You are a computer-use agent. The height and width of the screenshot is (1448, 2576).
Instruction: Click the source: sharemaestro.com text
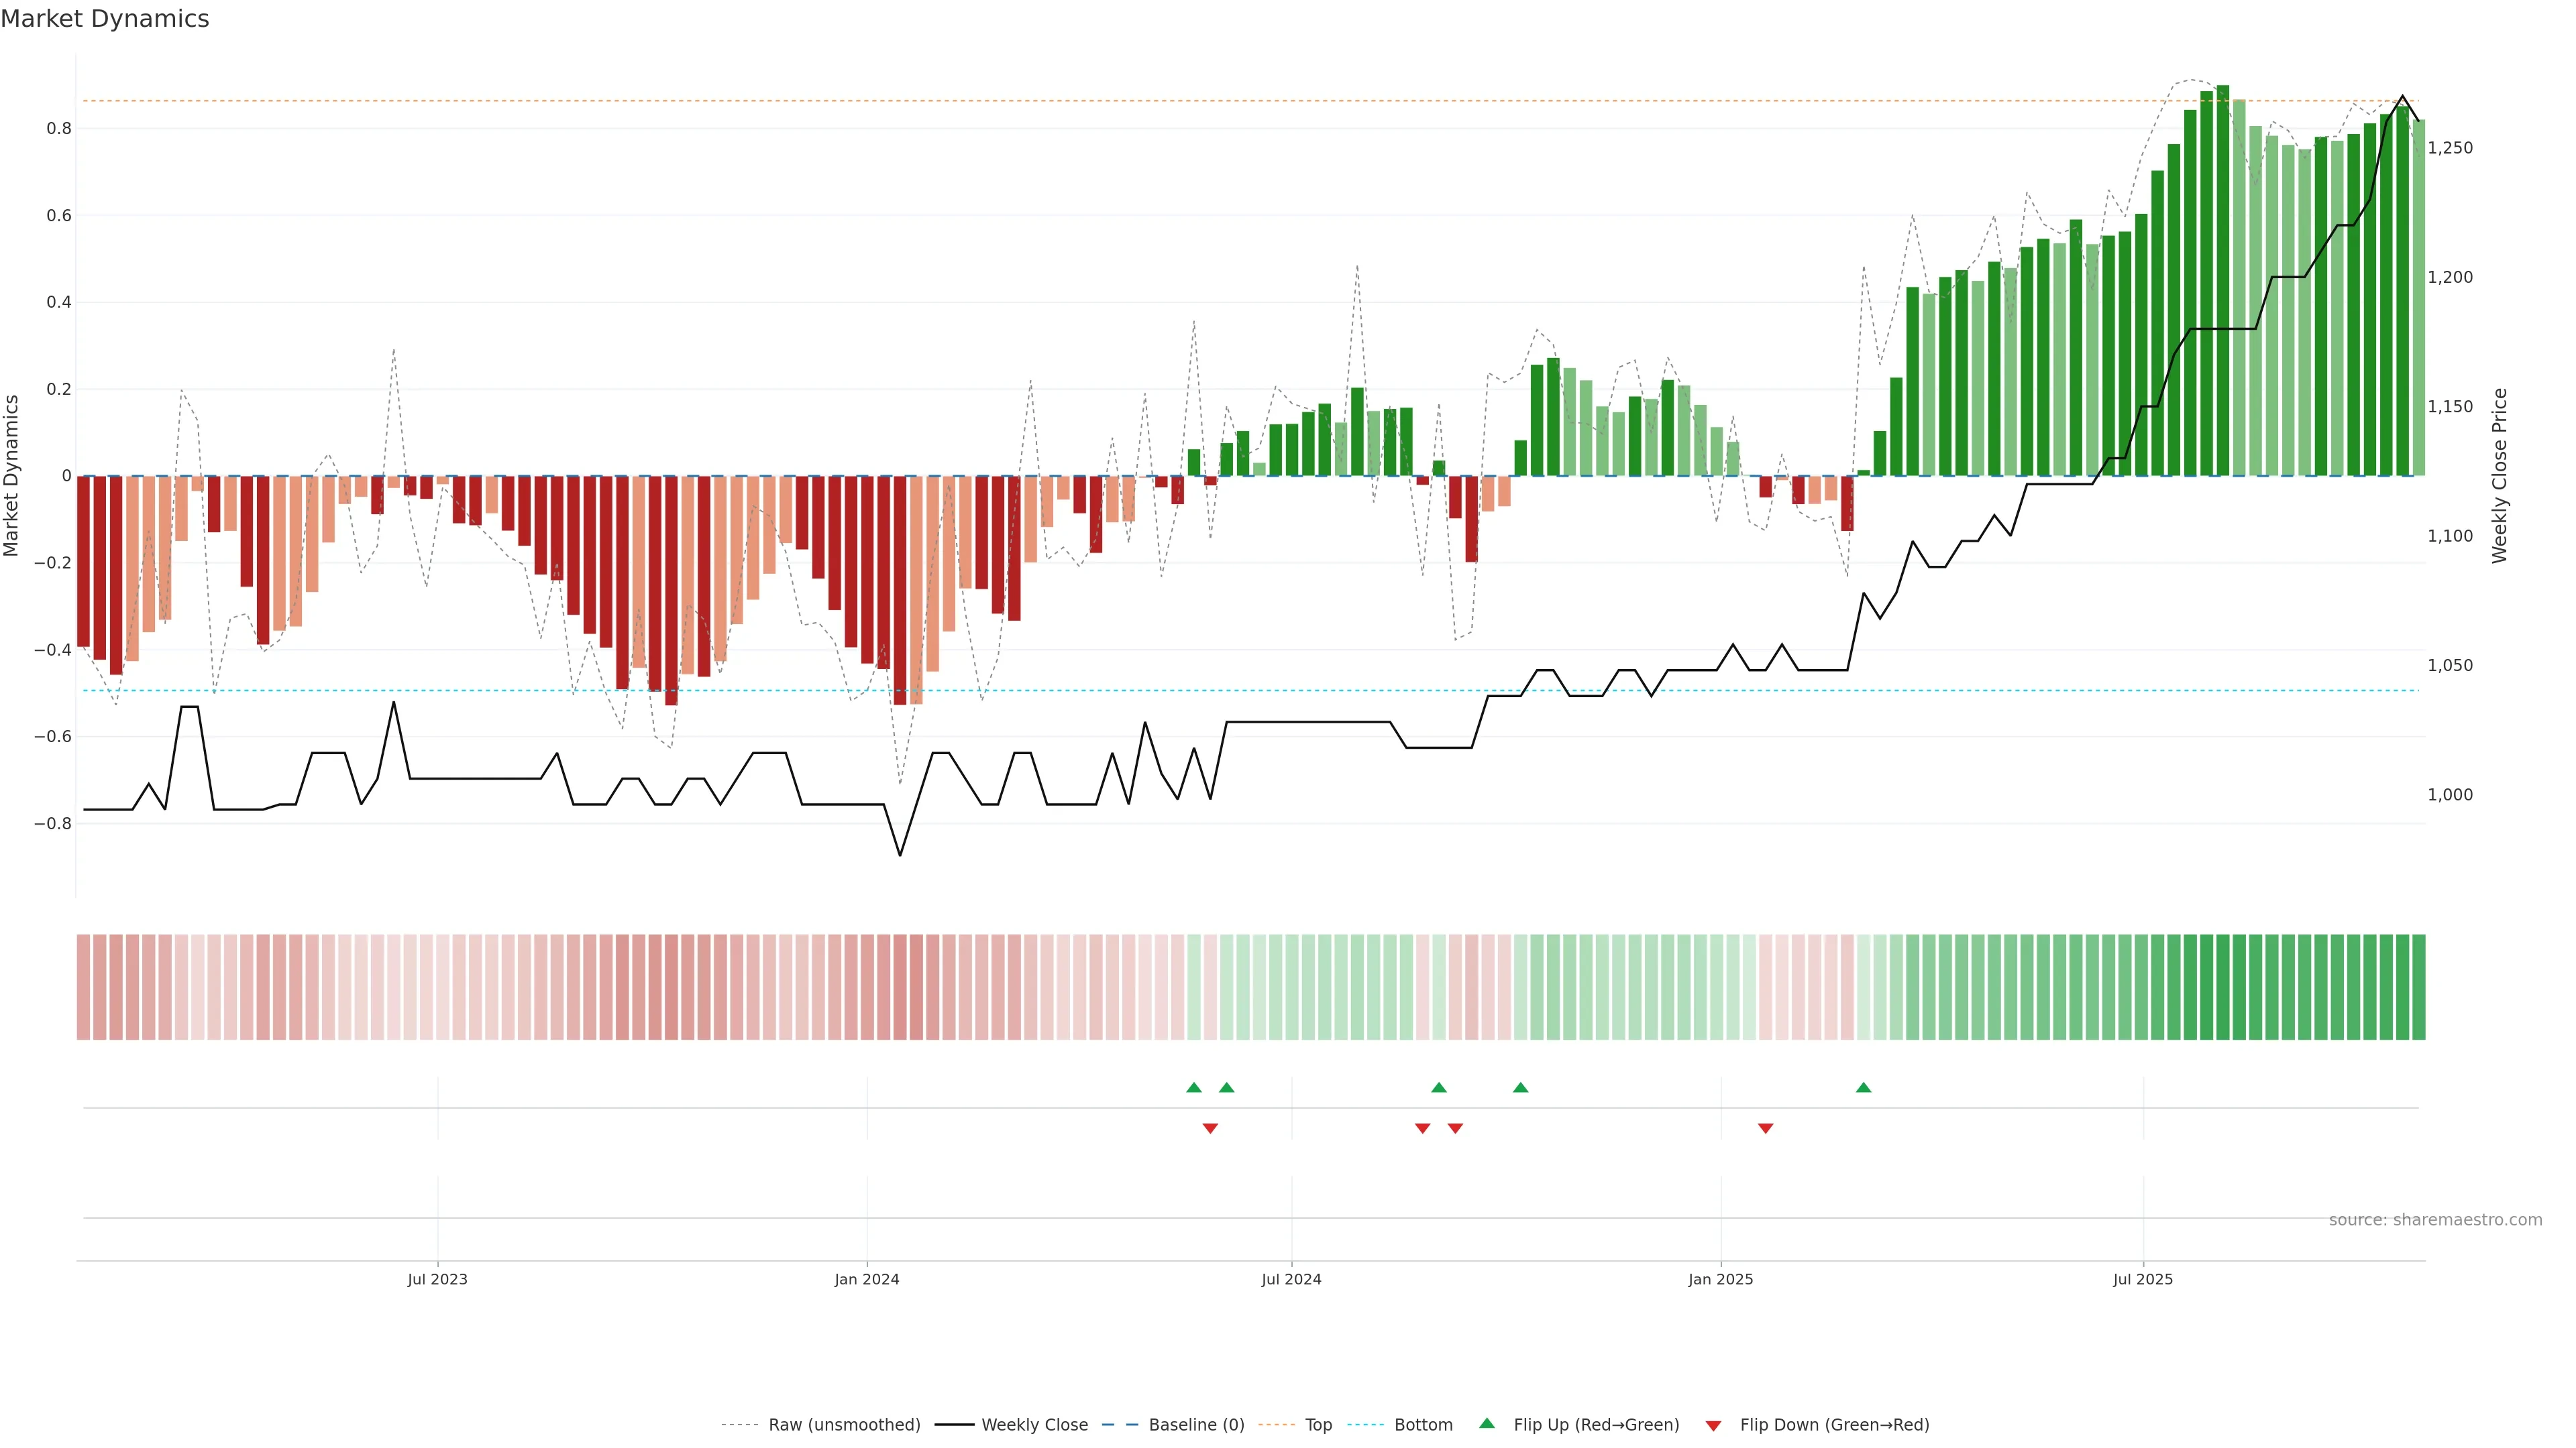[x=2435, y=1220]
